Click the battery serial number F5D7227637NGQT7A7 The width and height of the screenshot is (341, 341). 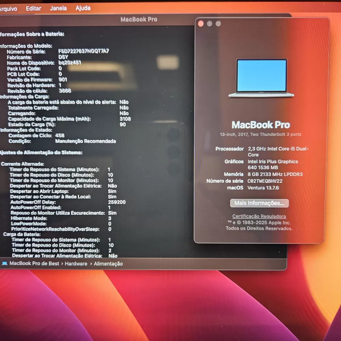point(84,51)
